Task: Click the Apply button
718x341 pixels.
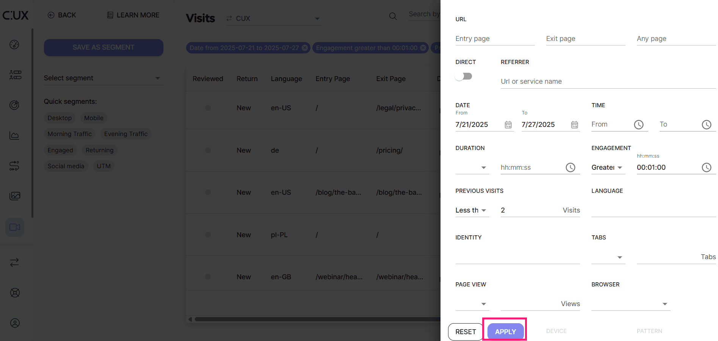Action: point(505,332)
